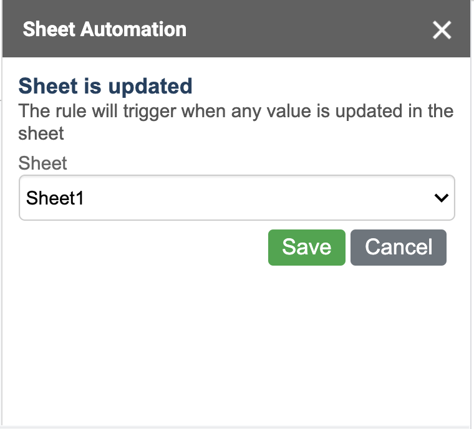Image resolution: width=474 pixels, height=429 pixels.
Task: Cancel the trigger configuration
Action: [x=399, y=248]
